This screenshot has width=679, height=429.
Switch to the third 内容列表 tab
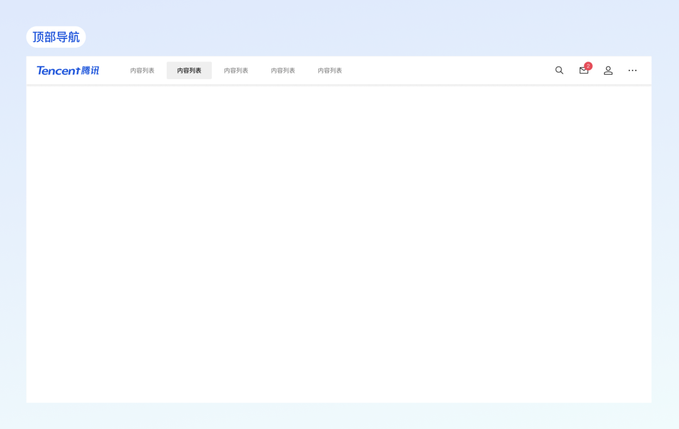(x=236, y=70)
